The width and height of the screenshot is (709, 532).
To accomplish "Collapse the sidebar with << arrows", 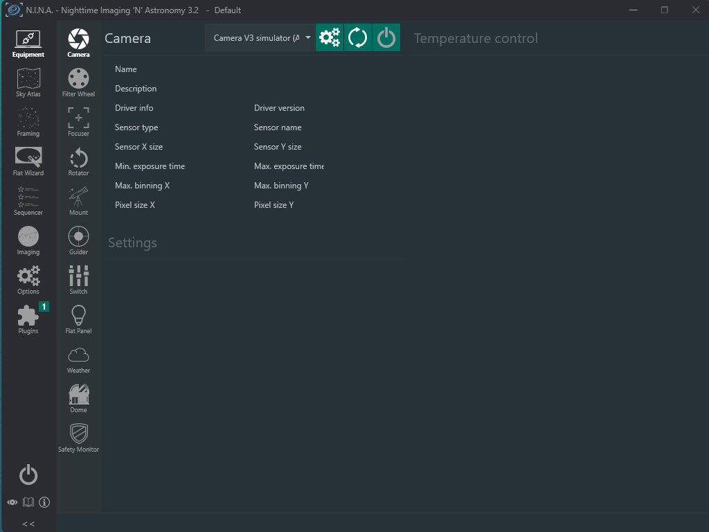I will click(28, 524).
